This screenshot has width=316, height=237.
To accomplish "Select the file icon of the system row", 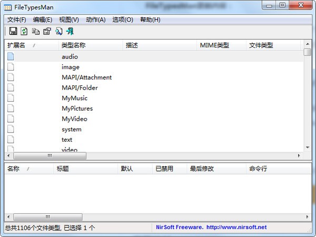I will coord(11,129).
